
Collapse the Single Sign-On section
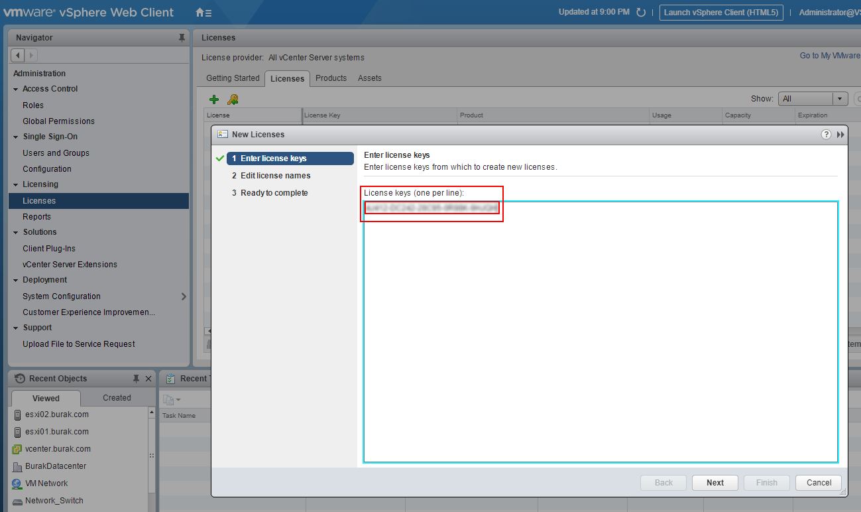click(16, 137)
